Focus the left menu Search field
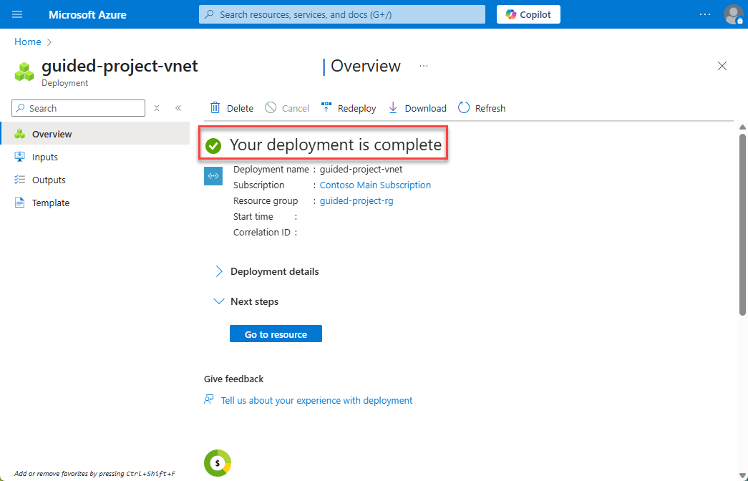 (78, 108)
